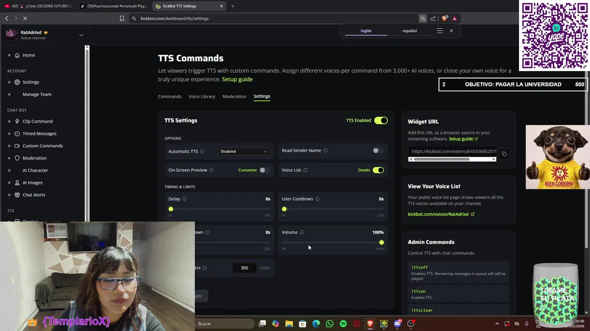Open the Automatic TTS dropdown set to Disabled
The width and height of the screenshot is (590, 331).
244,151
